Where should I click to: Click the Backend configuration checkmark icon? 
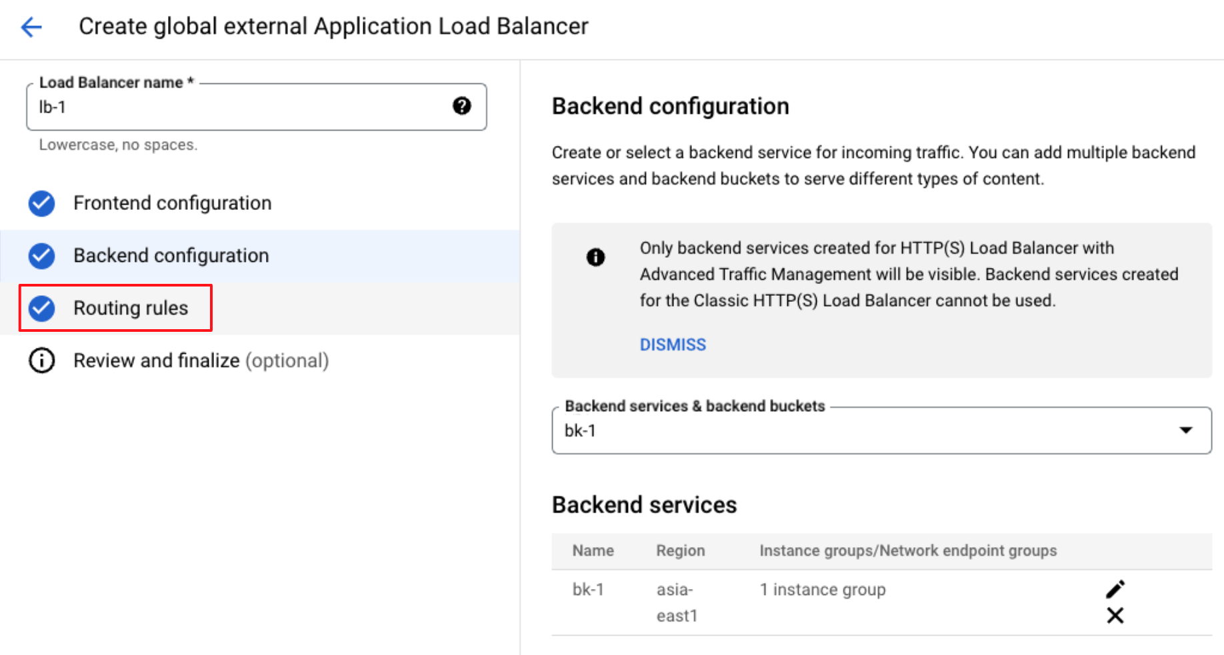click(x=41, y=255)
